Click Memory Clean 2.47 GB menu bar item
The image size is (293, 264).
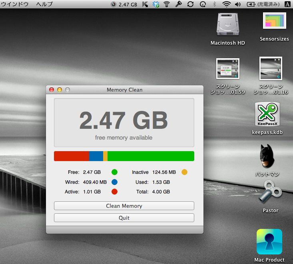point(124,4)
